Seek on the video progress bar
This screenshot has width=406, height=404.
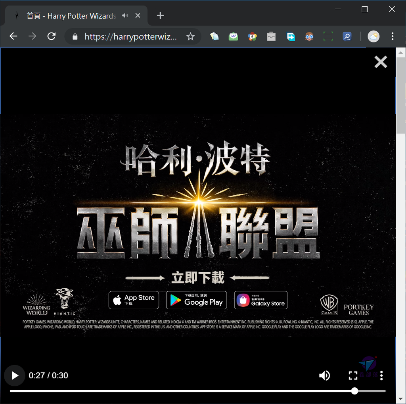coord(198,391)
